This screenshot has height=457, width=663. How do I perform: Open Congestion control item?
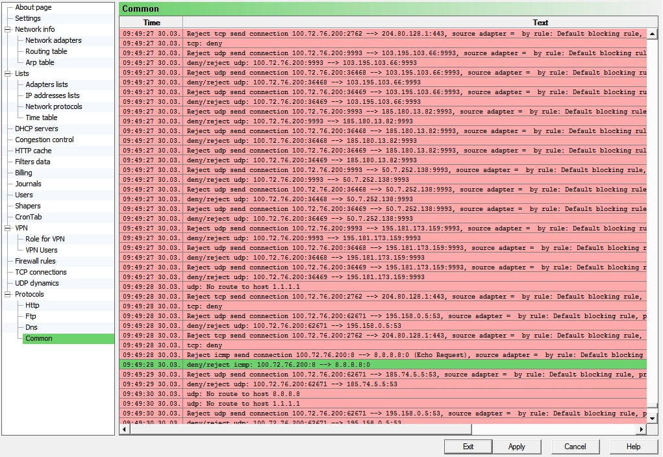coord(44,140)
